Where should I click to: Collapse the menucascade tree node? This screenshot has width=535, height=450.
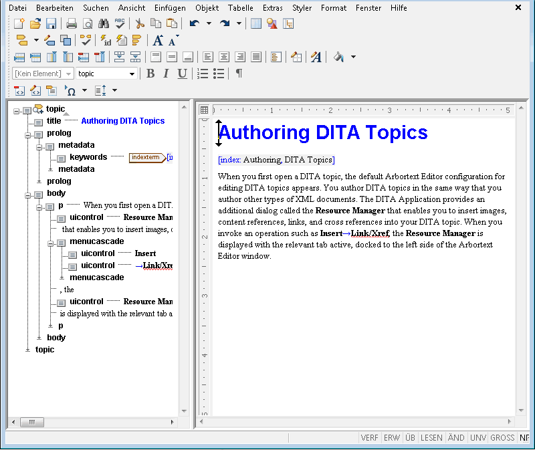(51, 243)
